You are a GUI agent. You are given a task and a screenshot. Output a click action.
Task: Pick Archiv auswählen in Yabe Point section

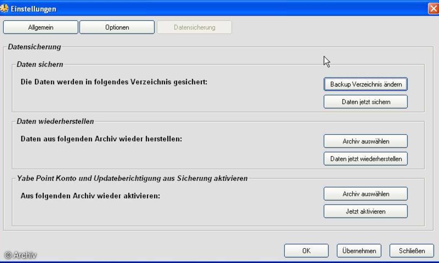pos(365,194)
